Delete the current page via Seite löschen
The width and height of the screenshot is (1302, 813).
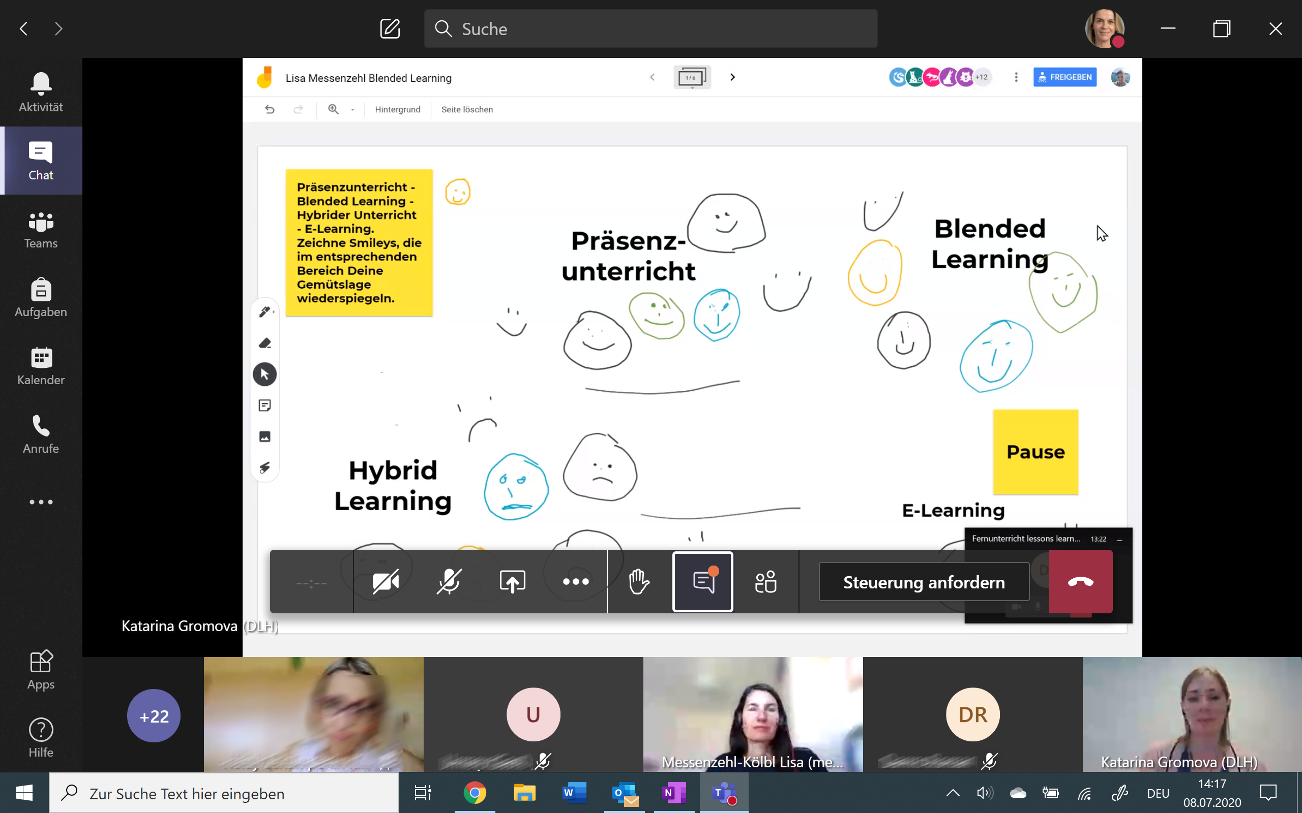[466, 109]
